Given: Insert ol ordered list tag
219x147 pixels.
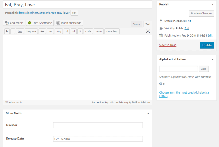Looking at the screenshot, I should (x=74, y=31).
